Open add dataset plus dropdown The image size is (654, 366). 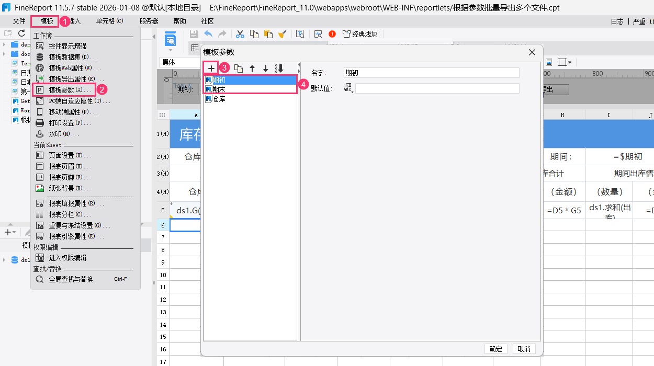pos(10,232)
